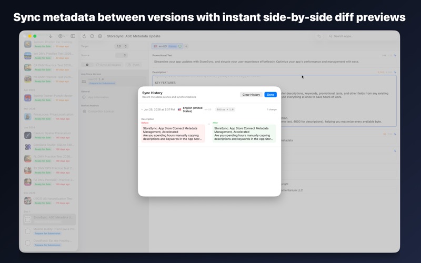
Task: Click the Caelum planetarium app icon
Action: (28, 135)
